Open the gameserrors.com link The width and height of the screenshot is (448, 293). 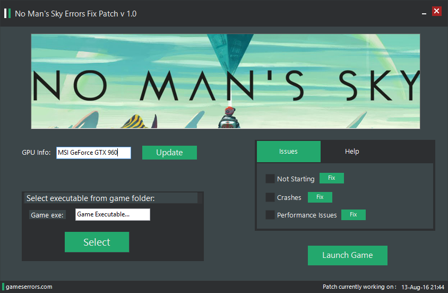29,287
